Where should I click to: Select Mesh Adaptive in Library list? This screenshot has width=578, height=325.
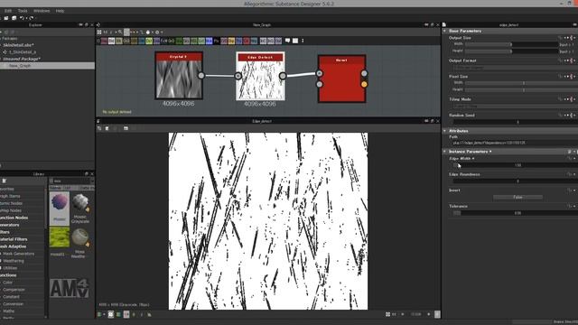(14, 246)
